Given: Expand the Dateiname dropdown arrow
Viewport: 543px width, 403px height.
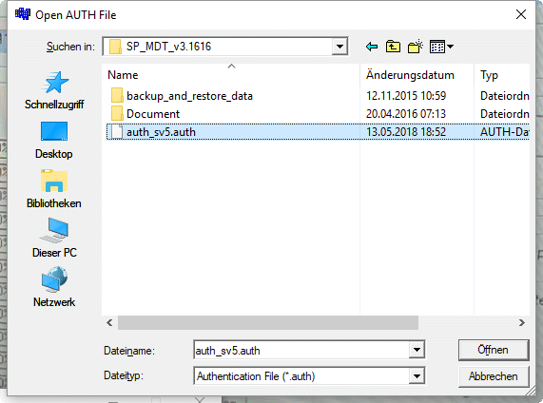Looking at the screenshot, I should [417, 350].
